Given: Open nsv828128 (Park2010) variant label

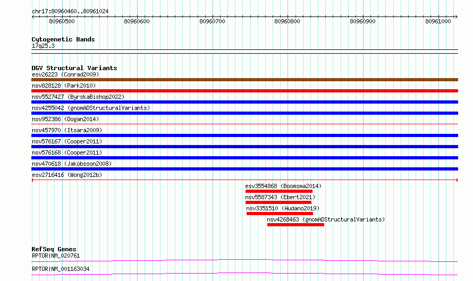Looking at the screenshot, I should [64, 86].
